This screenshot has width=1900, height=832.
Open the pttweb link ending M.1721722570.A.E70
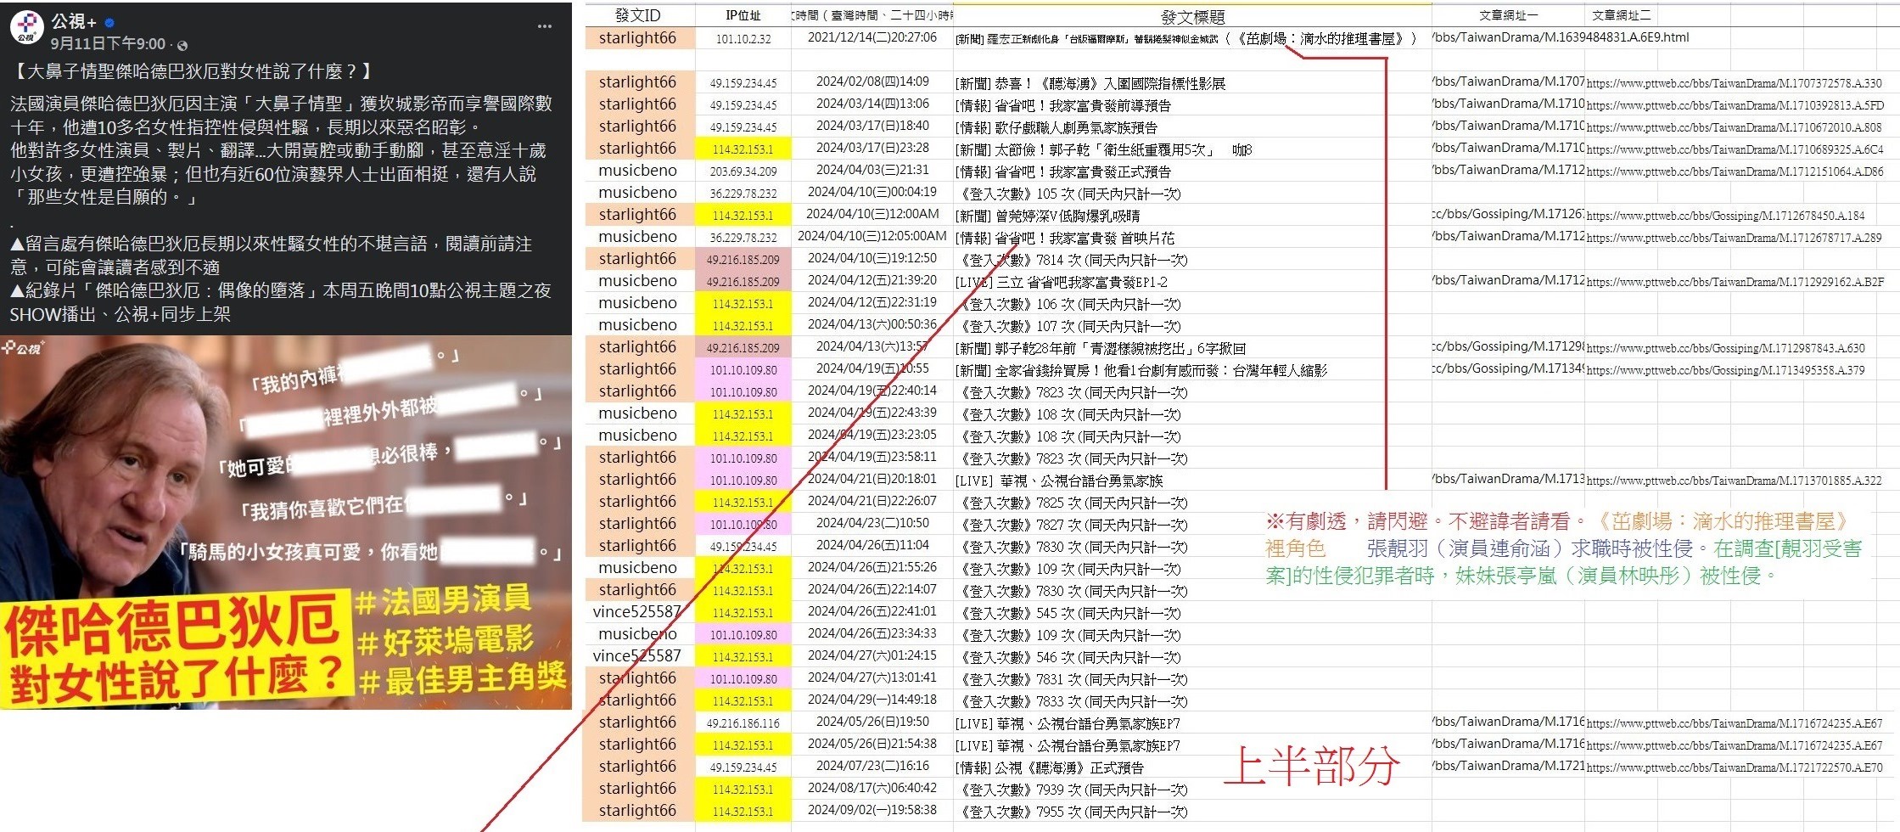(1735, 767)
